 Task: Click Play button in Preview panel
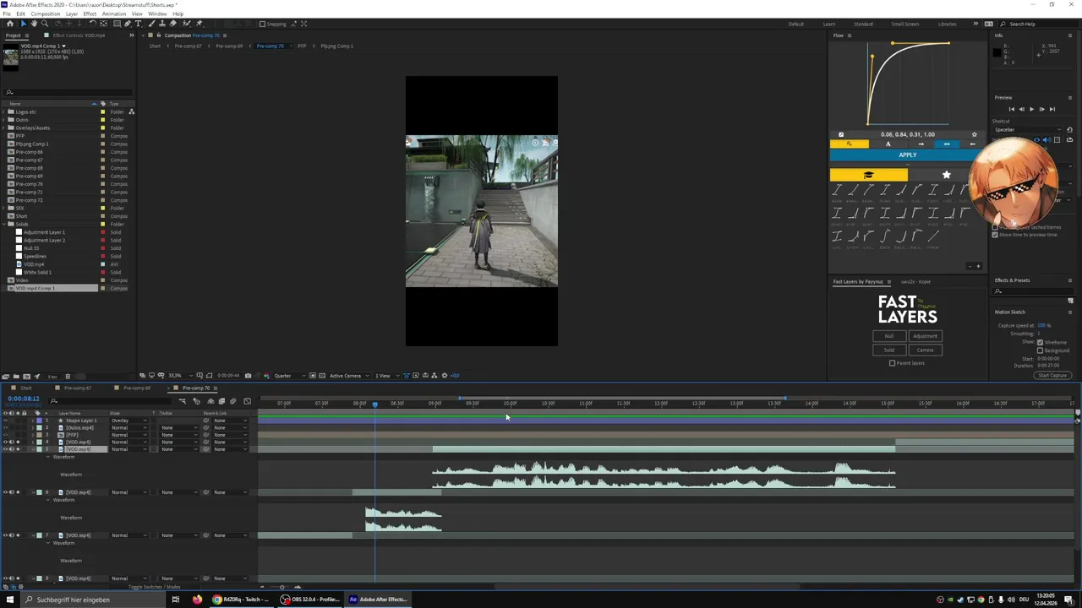click(1031, 109)
